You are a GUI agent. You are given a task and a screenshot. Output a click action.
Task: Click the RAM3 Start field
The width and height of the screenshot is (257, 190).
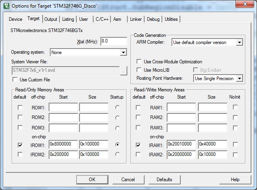(182, 128)
